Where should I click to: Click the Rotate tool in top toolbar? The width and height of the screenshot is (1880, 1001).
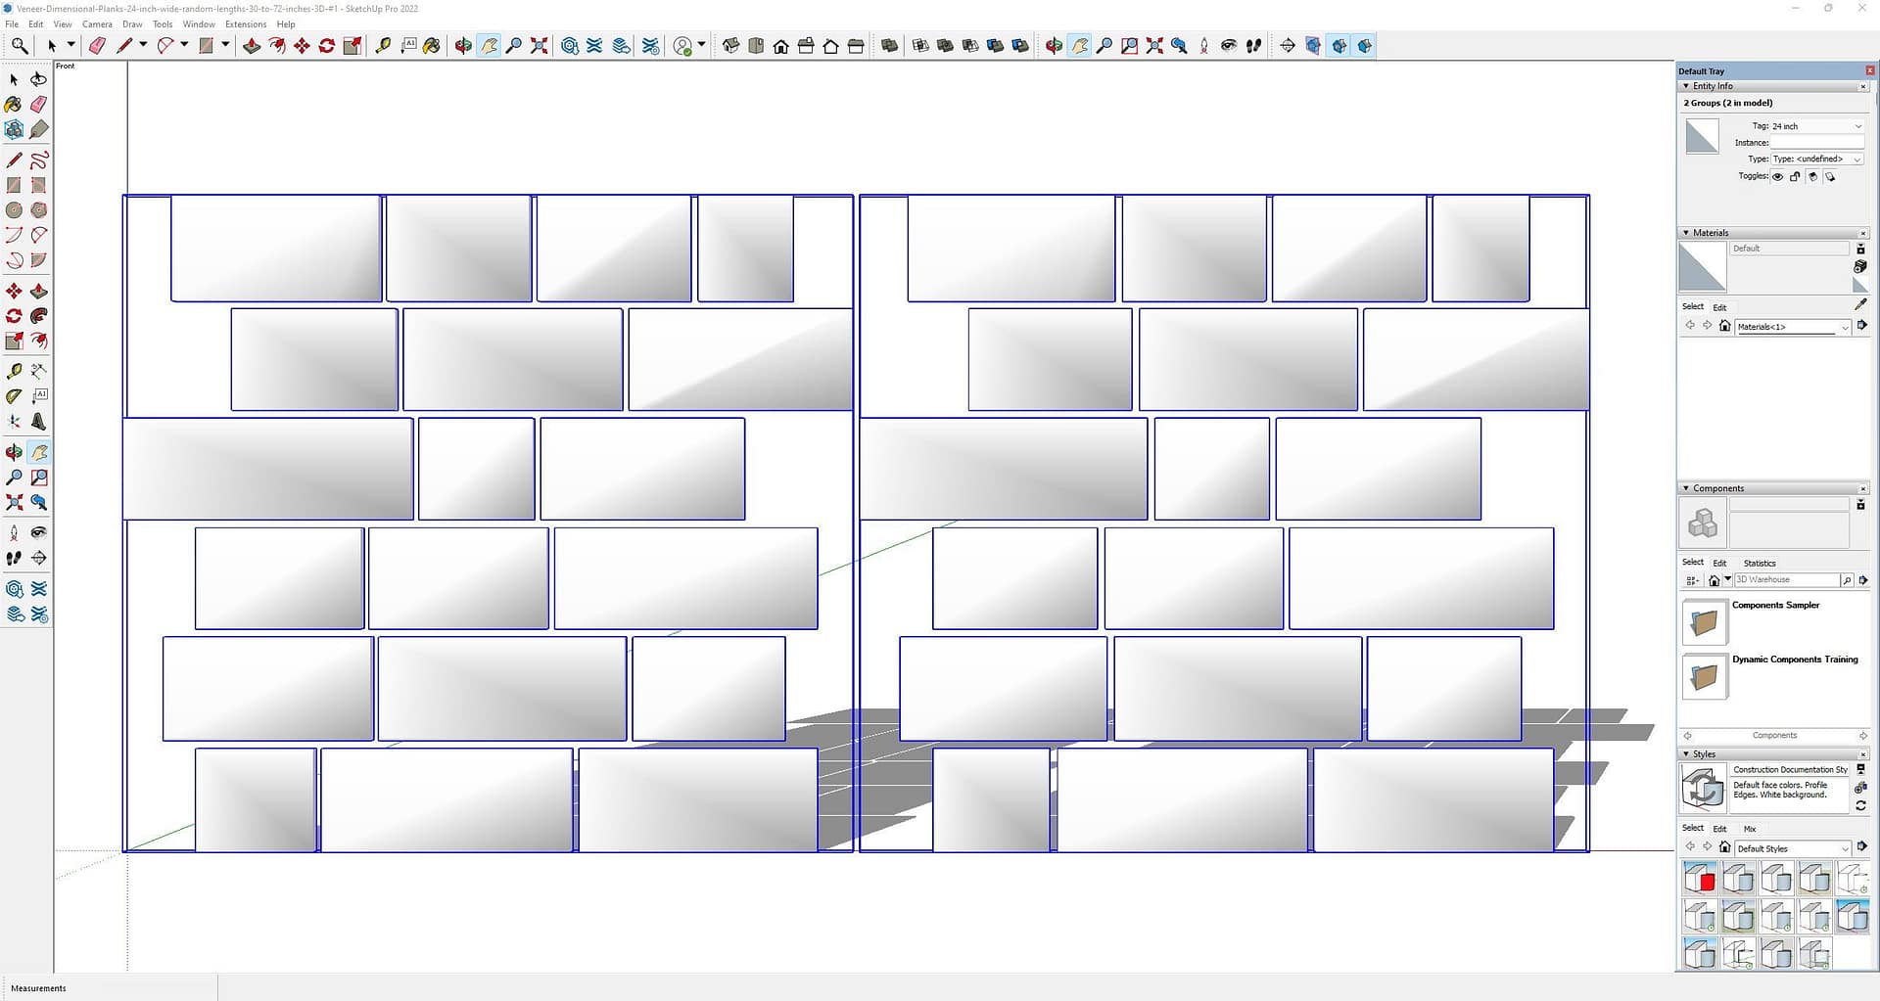pyautogui.click(x=327, y=46)
